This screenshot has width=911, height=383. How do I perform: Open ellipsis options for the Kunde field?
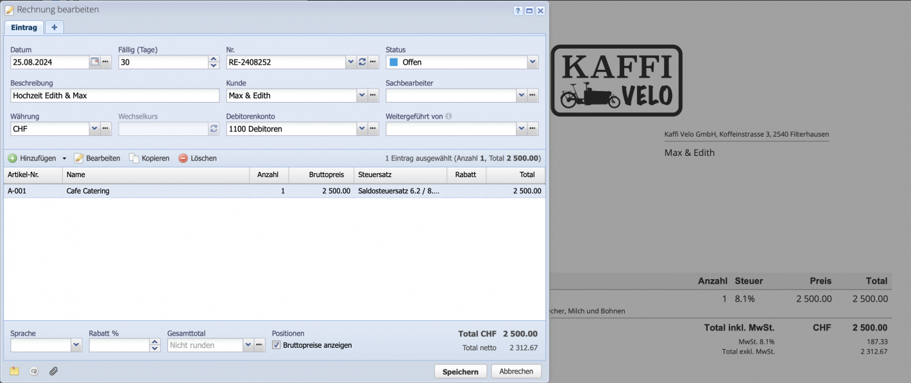(x=373, y=95)
